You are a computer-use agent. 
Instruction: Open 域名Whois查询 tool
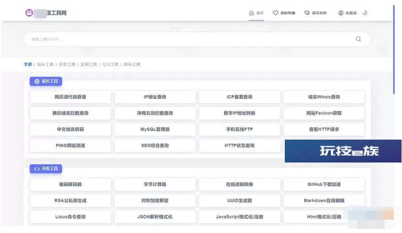tap(324, 97)
